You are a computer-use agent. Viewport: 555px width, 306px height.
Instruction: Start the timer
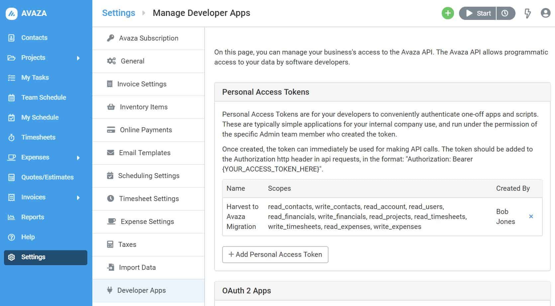(x=477, y=13)
